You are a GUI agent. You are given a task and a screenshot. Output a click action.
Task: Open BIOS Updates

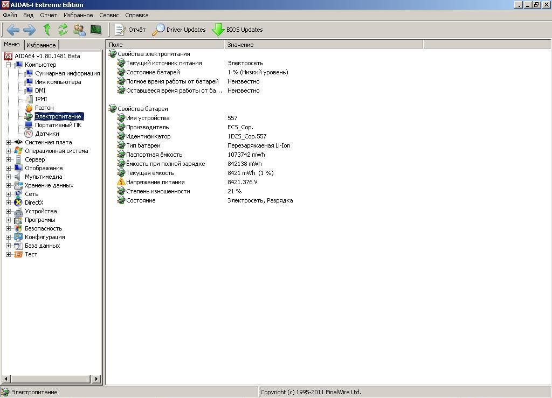click(x=238, y=30)
